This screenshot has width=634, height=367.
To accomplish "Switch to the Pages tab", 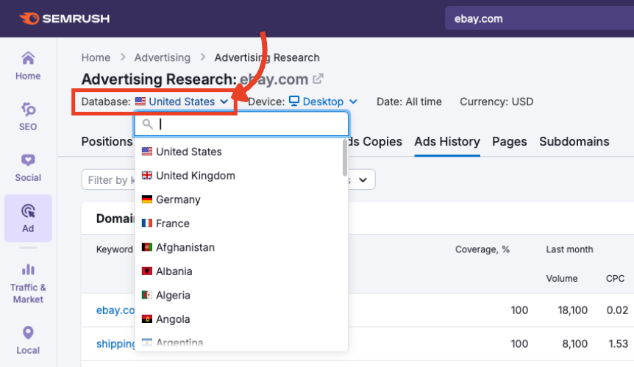I will (x=509, y=141).
